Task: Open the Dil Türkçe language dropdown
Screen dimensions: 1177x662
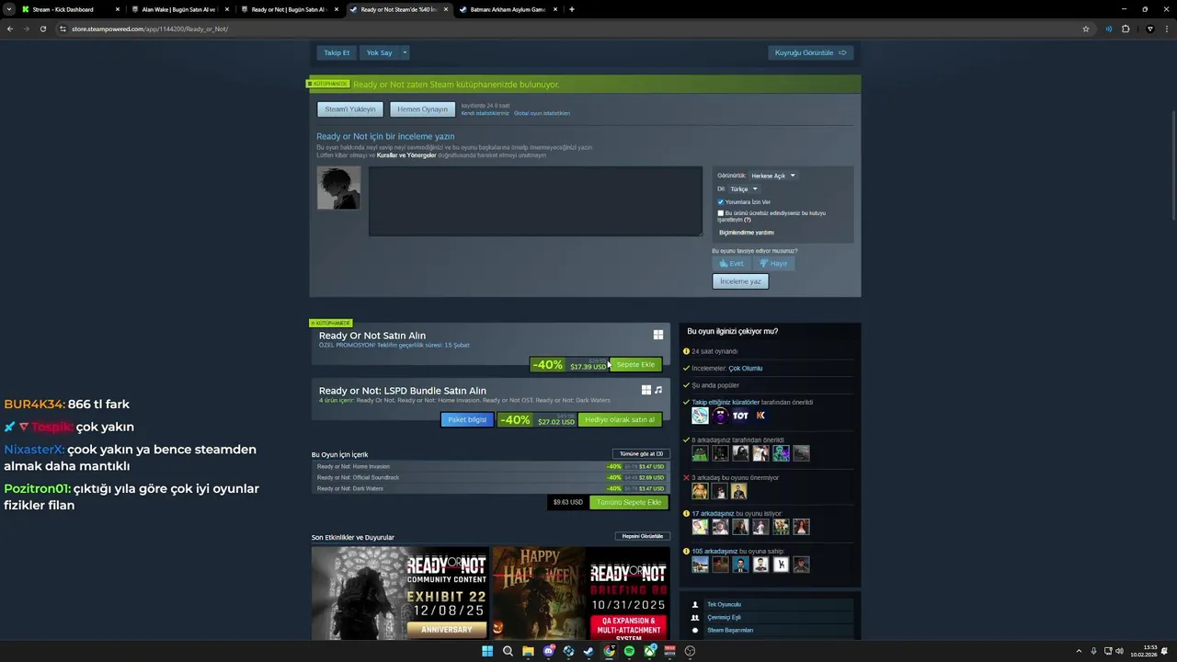Action: click(x=743, y=188)
